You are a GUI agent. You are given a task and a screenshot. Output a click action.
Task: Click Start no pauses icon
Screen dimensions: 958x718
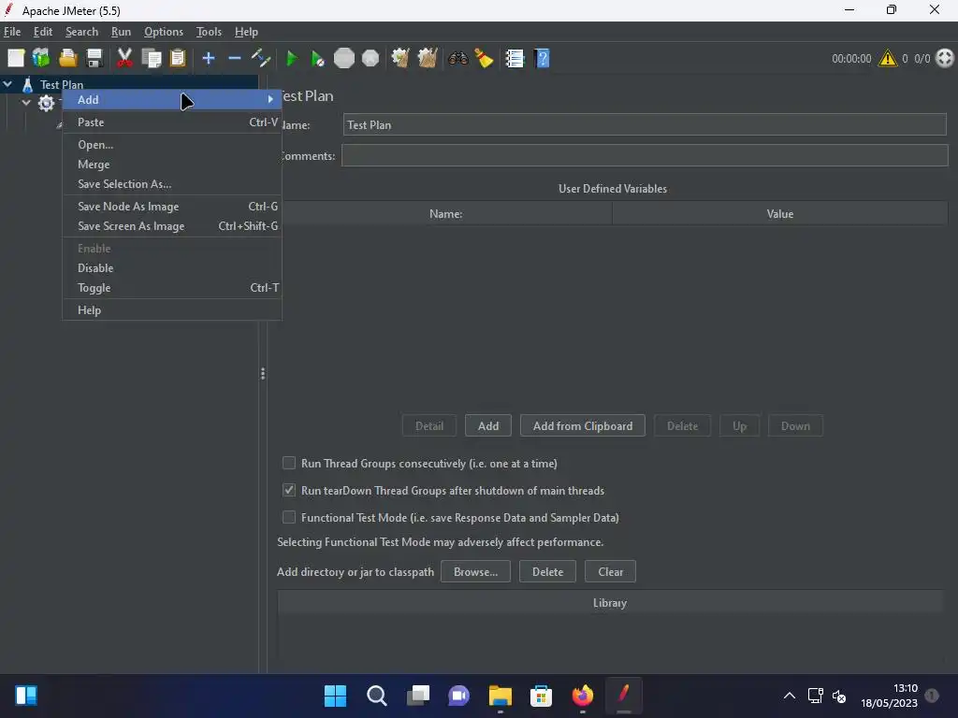[x=317, y=59]
